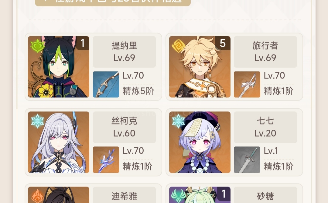Click Tighnari's constellation badge showing 1
This screenshot has width=328, height=203.
click(83, 43)
